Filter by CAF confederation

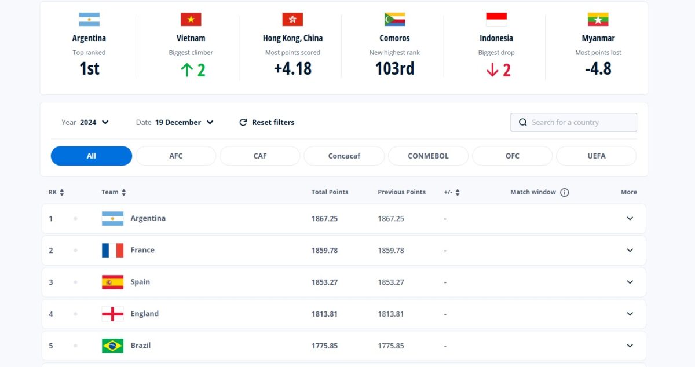tap(260, 156)
